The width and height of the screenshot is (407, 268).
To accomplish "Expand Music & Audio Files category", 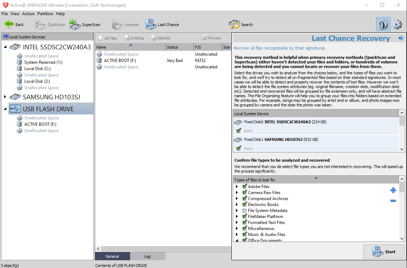I will (237, 234).
